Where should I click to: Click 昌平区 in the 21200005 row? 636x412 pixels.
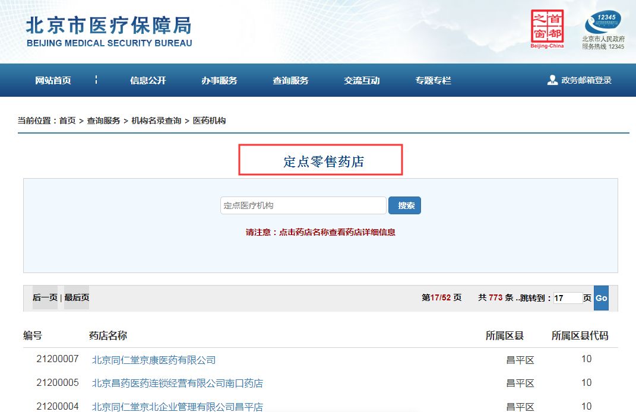[x=520, y=384]
